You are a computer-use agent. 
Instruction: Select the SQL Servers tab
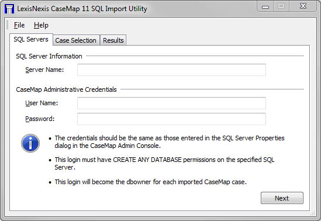[31, 39]
